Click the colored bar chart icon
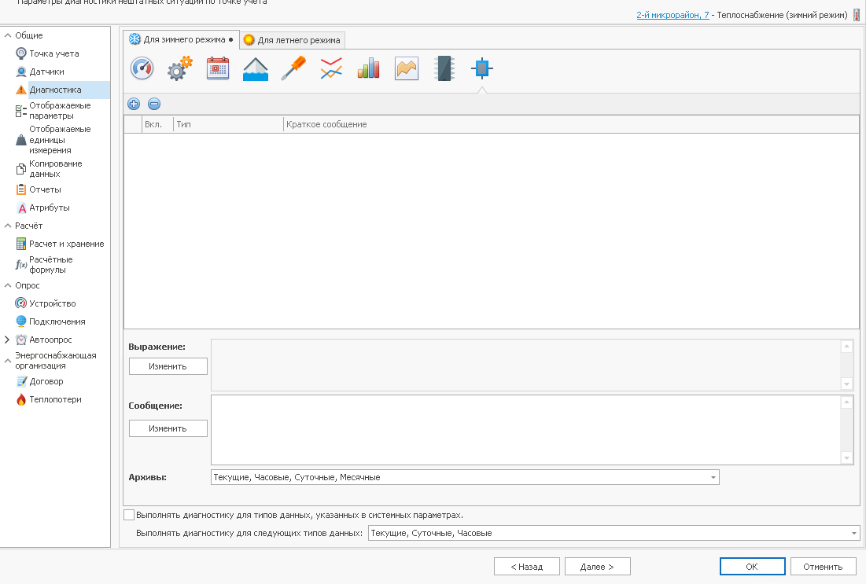 368,68
